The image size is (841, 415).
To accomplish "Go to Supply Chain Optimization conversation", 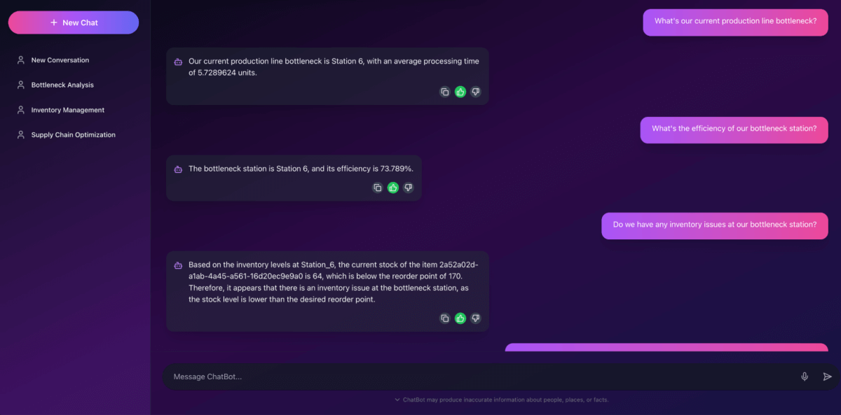I will pyautogui.click(x=73, y=134).
